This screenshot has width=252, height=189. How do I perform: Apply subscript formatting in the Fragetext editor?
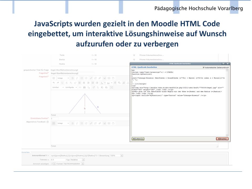71,83
